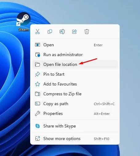Click the pin icon beside Pin to Start
140x156 pixels.
(x=38, y=74)
